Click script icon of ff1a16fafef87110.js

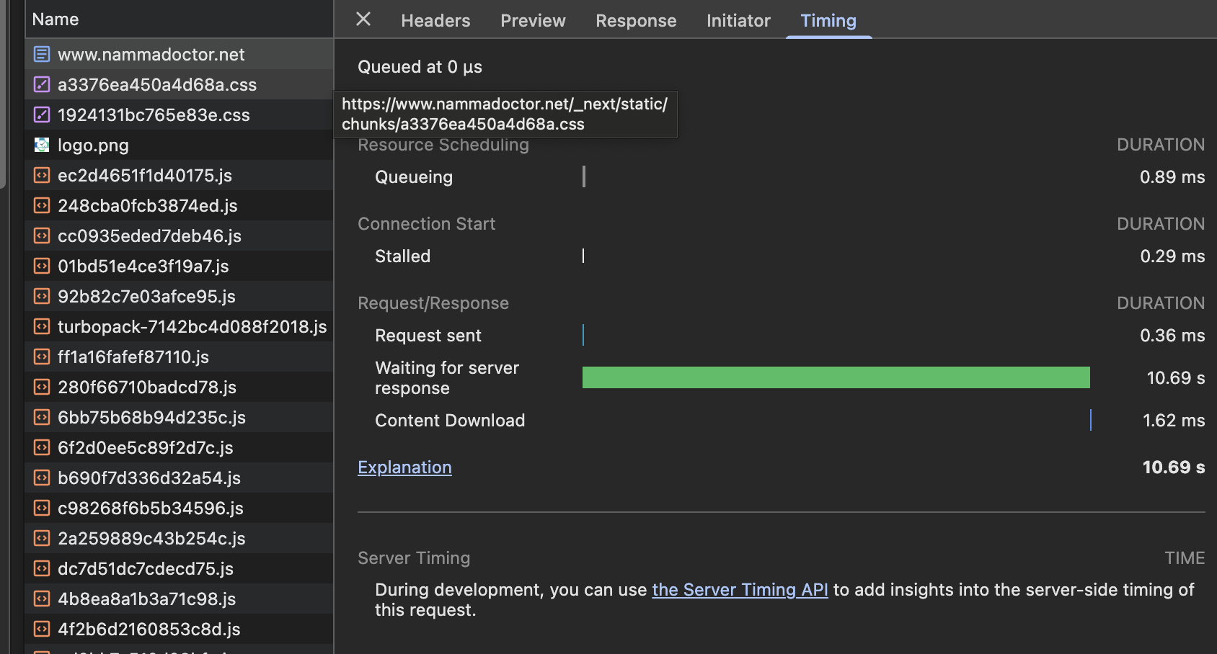point(42,357)
